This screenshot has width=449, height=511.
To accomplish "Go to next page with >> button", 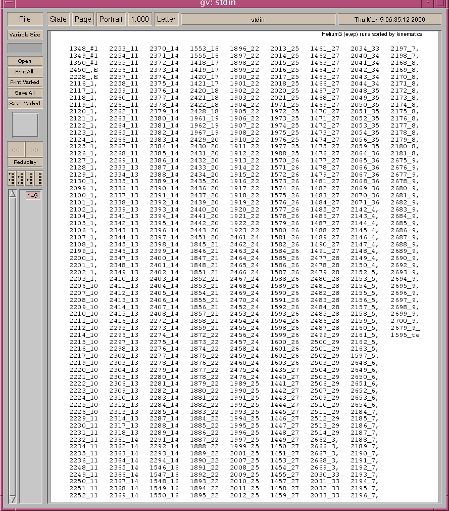I will pos(34,149).
